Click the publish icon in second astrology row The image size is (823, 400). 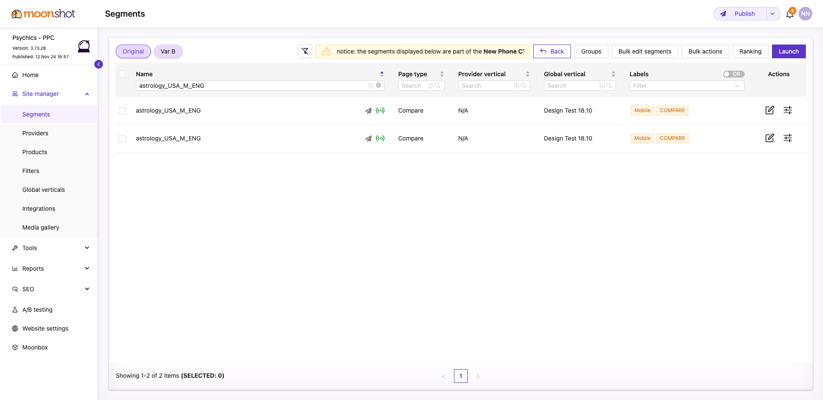pyautogui.click(x=368, y=138)
